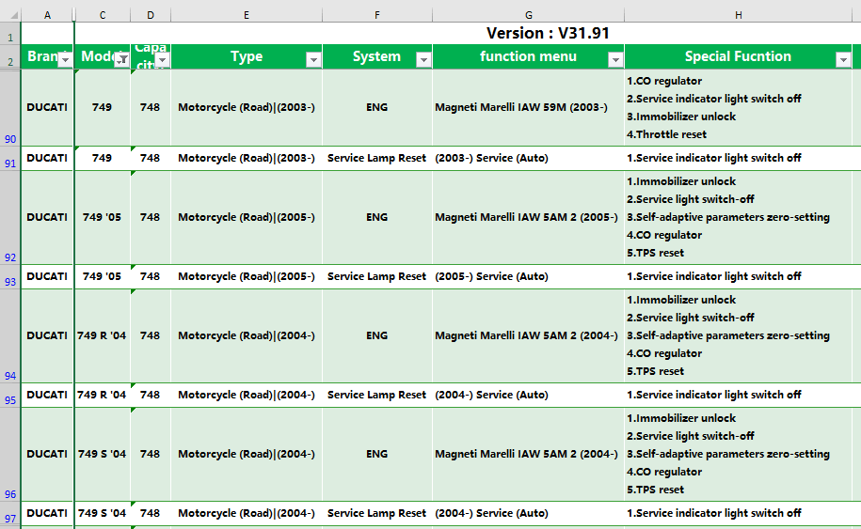Select the '749' model cell in row 91
The width and height of the screenshot is (861, 529).
[103, 159]
